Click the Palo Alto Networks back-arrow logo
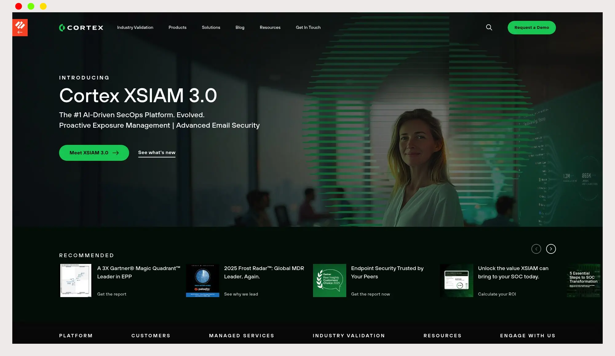The height and width of the screenshot is (356, 615). [x=20, y=28]
